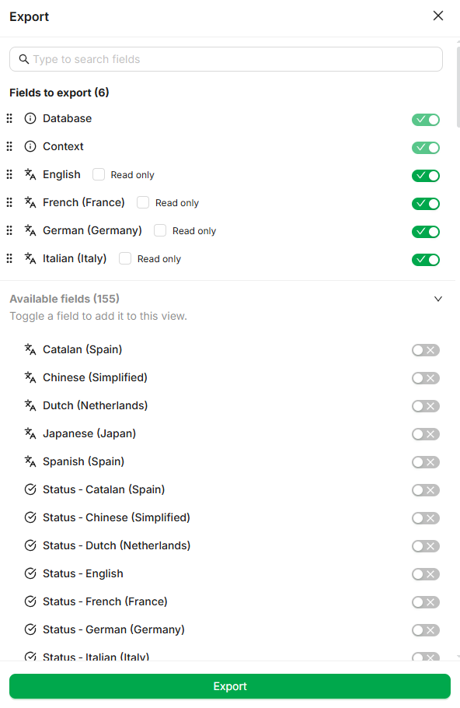Image resolution: width=460 pixels, height=708 pixels.
Task: Collapse the Available fields section chevron
Action: pos(438,299)
